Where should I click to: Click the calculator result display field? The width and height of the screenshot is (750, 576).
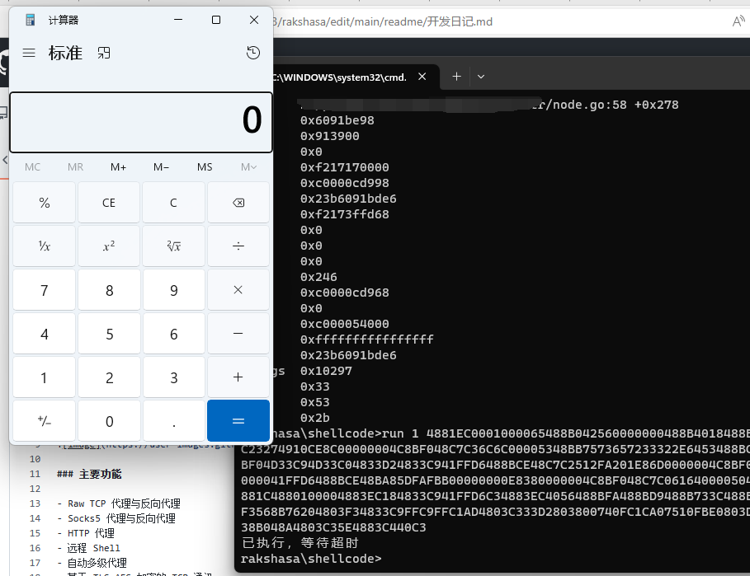(141, 122)
